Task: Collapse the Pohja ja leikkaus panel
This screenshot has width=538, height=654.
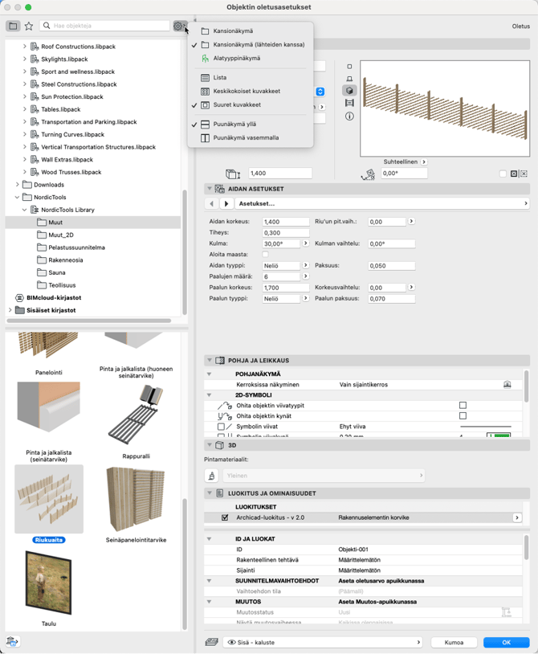Action: pyautogui.click(x=210, y=361)
